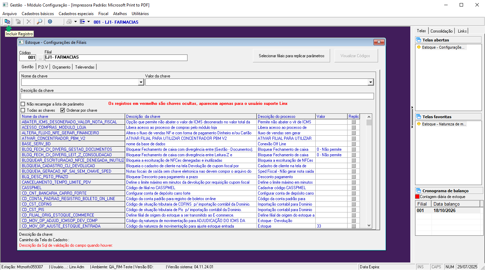Open the Consolidação tab in right panel

point(442,31)
